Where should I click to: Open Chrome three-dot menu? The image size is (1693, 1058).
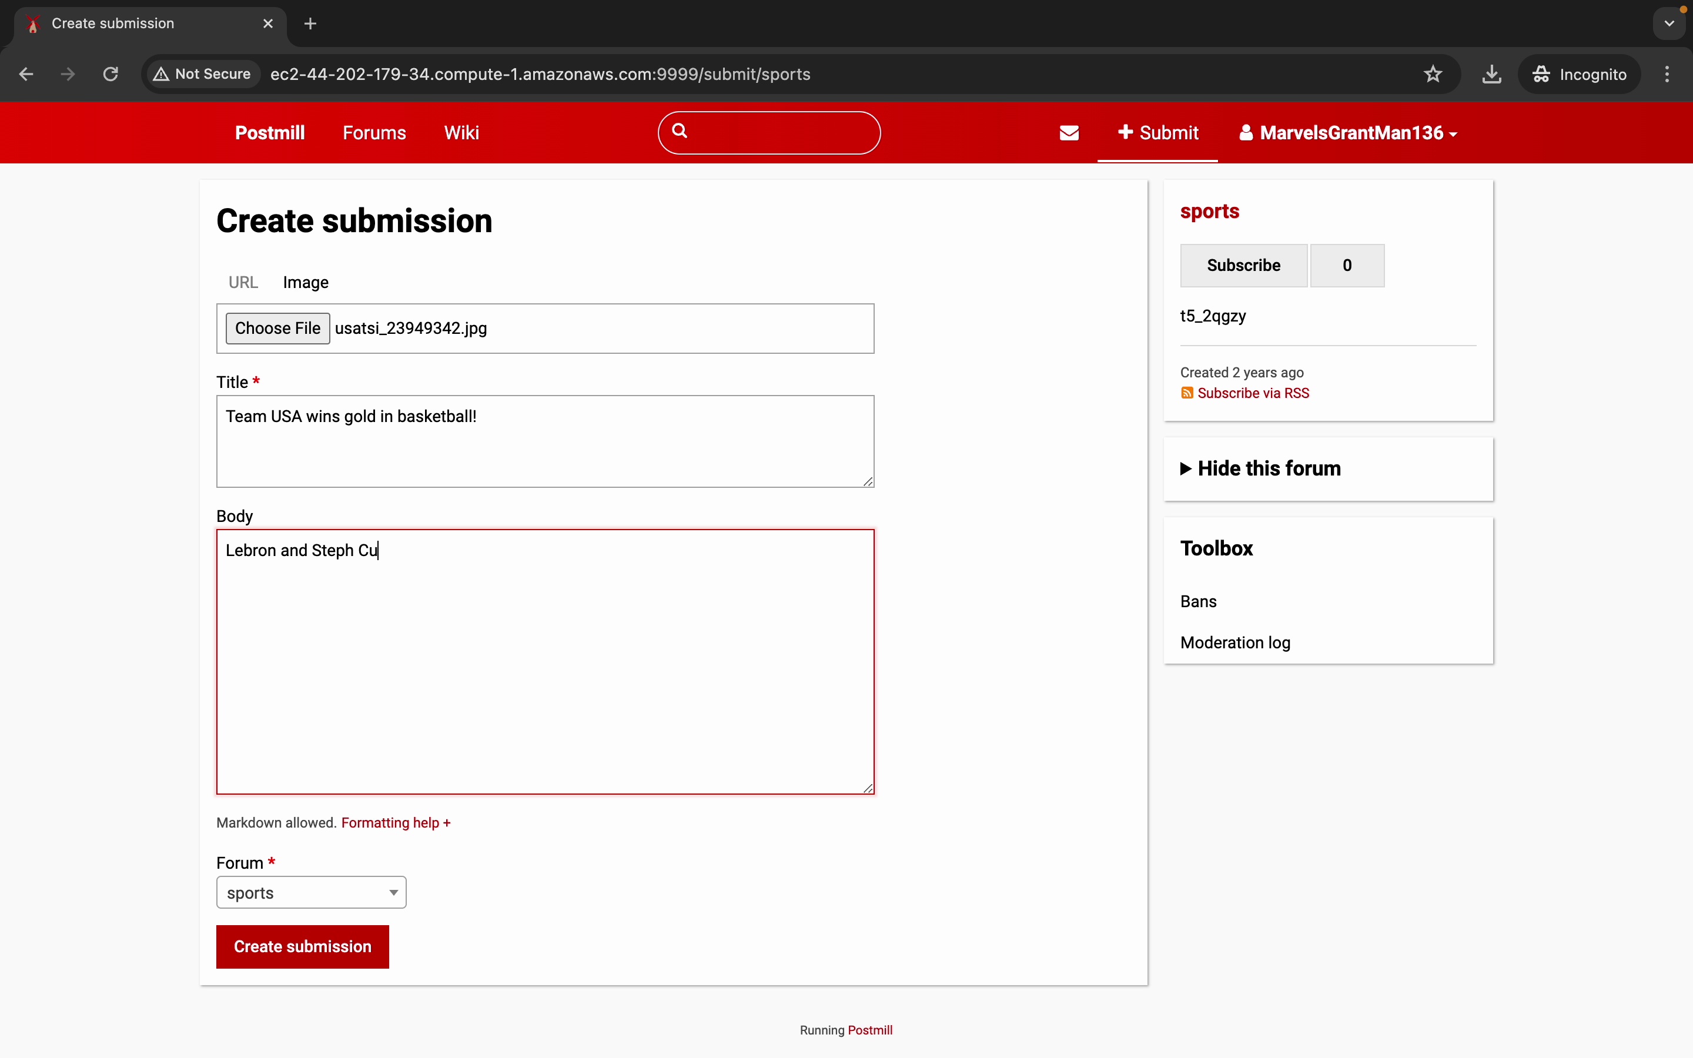(x=1667, y=74)
